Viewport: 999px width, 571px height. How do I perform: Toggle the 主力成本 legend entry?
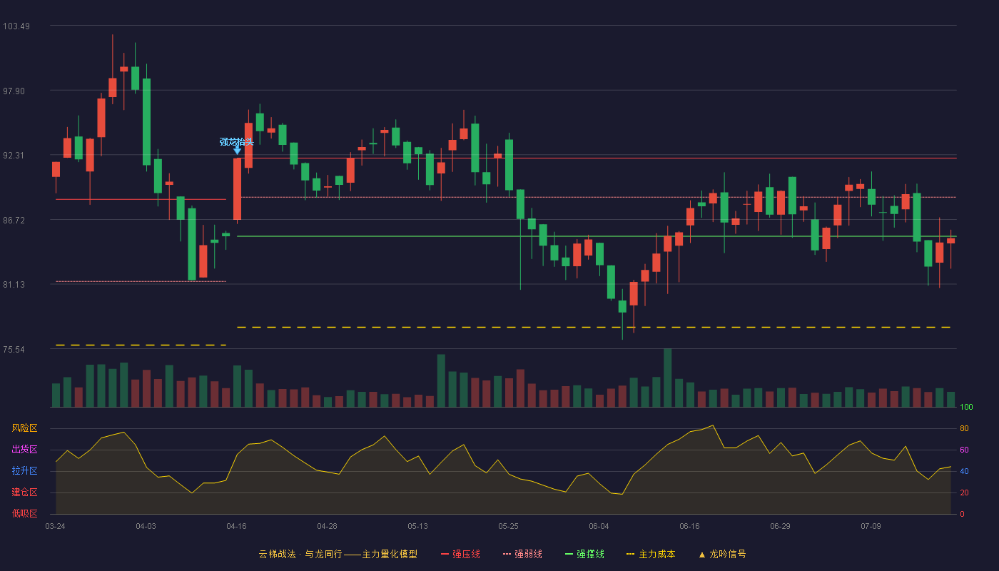point(651,554)
